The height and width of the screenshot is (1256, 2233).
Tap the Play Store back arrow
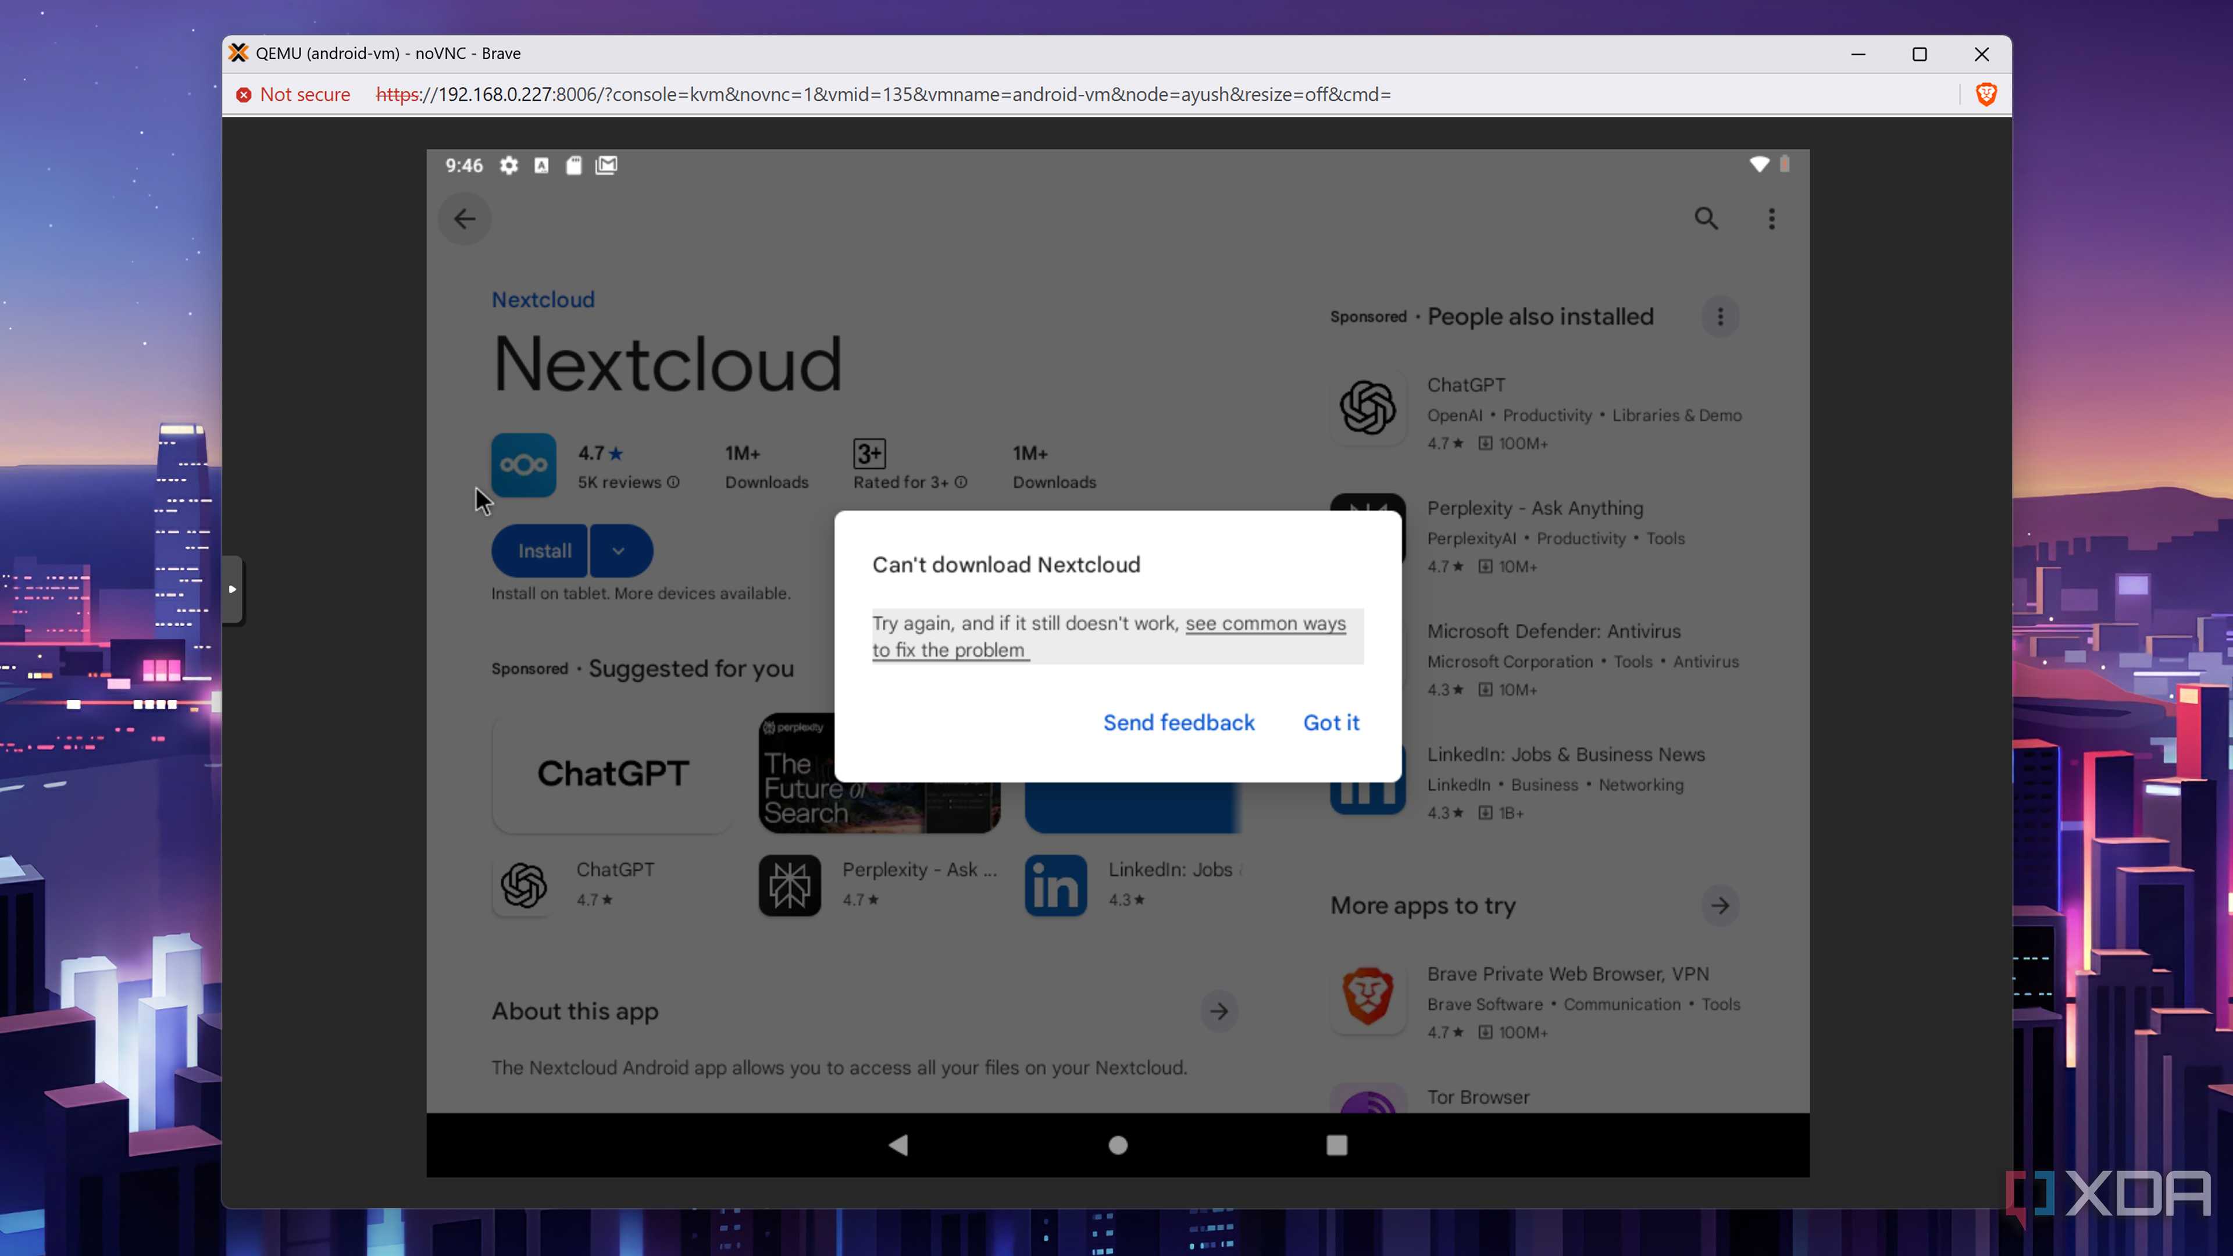[465, 219]
